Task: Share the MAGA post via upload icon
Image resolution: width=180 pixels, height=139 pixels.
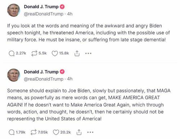Action: coord(79,132)
